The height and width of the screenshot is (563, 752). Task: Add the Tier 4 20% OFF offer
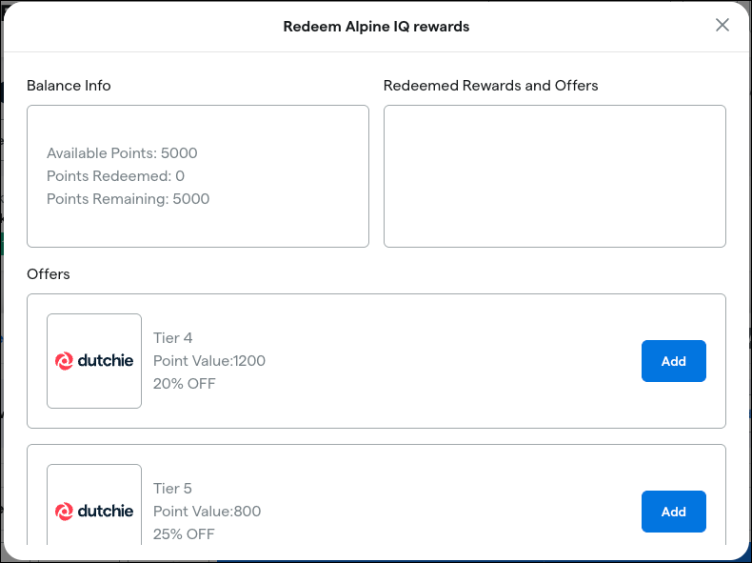coord(673,361)
